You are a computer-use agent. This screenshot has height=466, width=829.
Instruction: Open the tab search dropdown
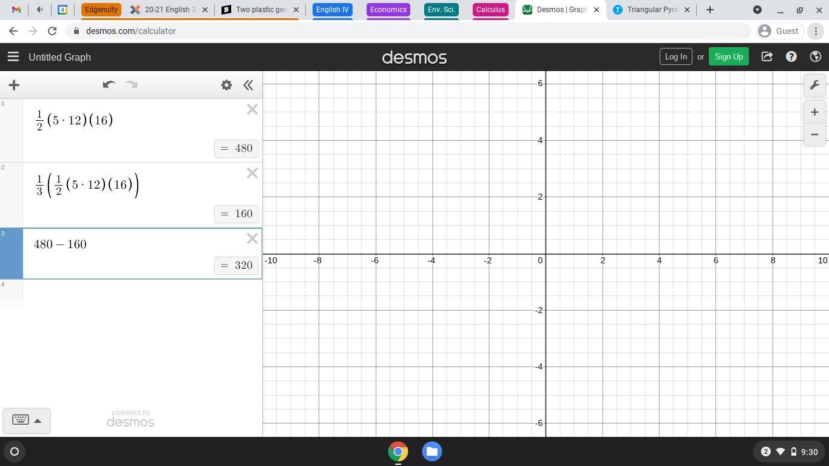pos(757,10)
